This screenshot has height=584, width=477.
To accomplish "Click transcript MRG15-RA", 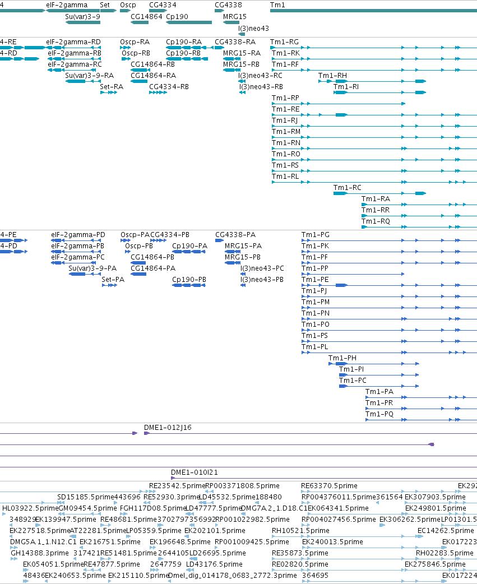I will click(x=231, y=59).
